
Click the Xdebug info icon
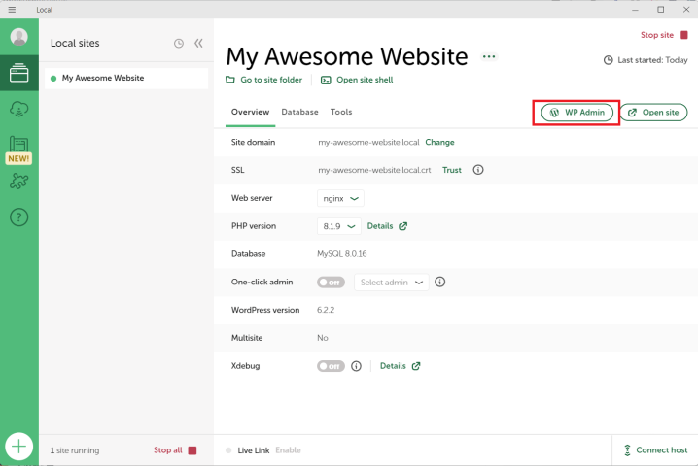(x=356, y=366)
